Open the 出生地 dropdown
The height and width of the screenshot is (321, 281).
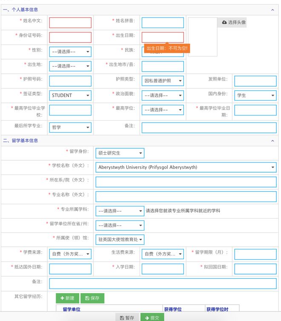tap(70, 67)
